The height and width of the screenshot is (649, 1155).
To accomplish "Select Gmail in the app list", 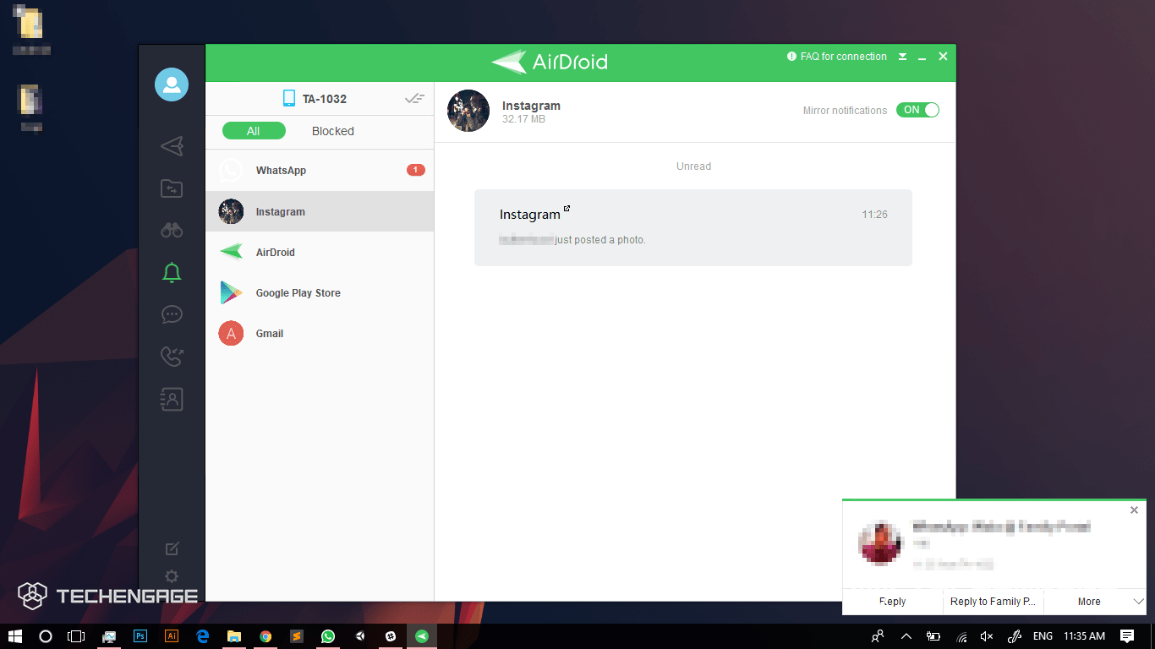I will (320, 333).
